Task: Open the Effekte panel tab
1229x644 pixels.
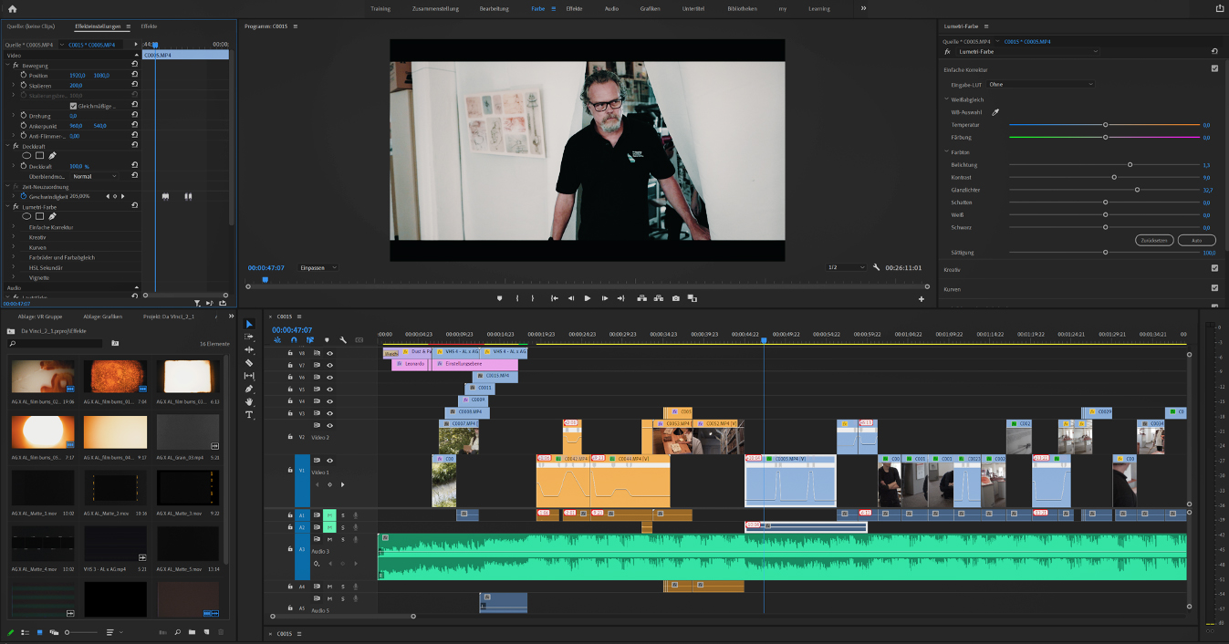Action: (149, 26)
